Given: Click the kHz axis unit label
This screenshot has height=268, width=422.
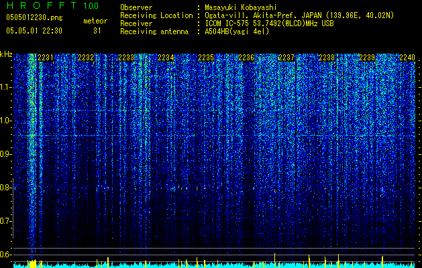Looking at the screenshot, I should 6,55.
